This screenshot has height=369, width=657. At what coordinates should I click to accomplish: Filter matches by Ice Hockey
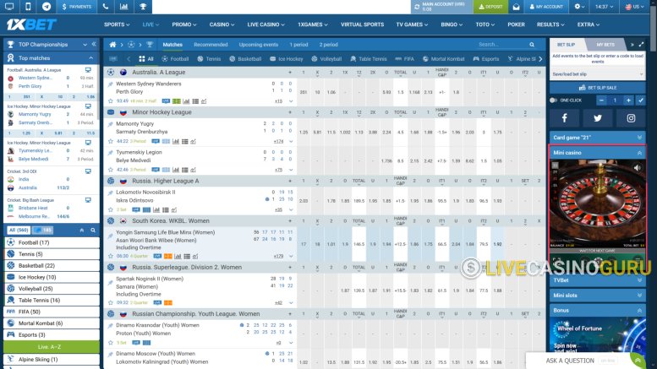[287, 59]
